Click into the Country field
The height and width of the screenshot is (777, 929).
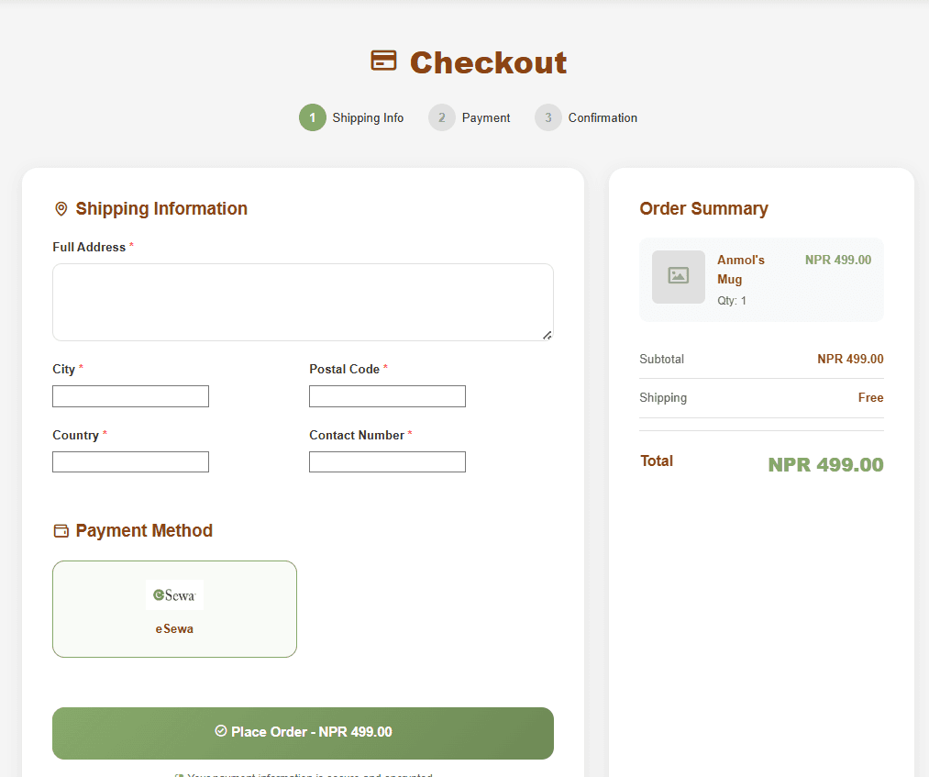(130, 461)
